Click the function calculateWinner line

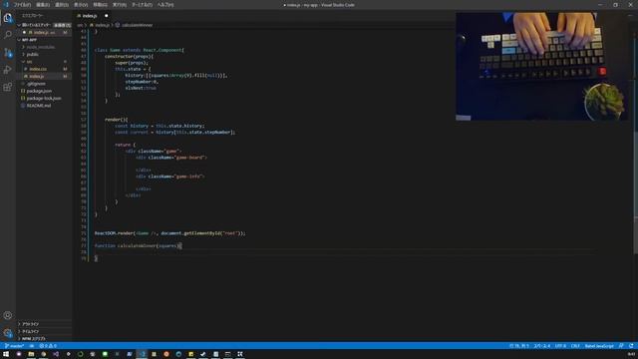coord(138,246)
